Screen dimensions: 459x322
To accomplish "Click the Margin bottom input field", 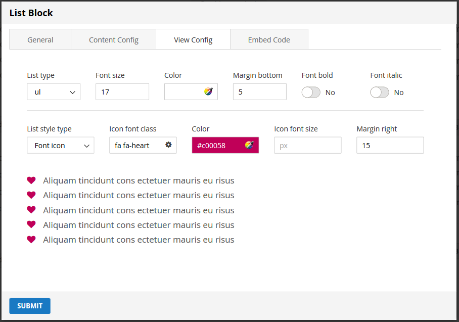I will [260, 92].
